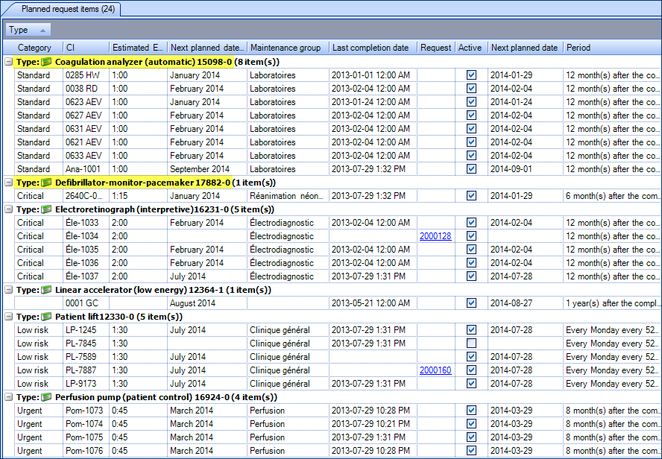
Task: Click the 1 year(s) after the compl... cell
Action: 612,303
